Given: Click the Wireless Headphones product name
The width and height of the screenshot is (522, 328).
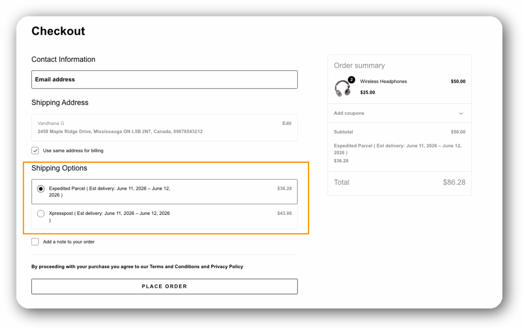Looking at the screenshot, I should point(383,82).
